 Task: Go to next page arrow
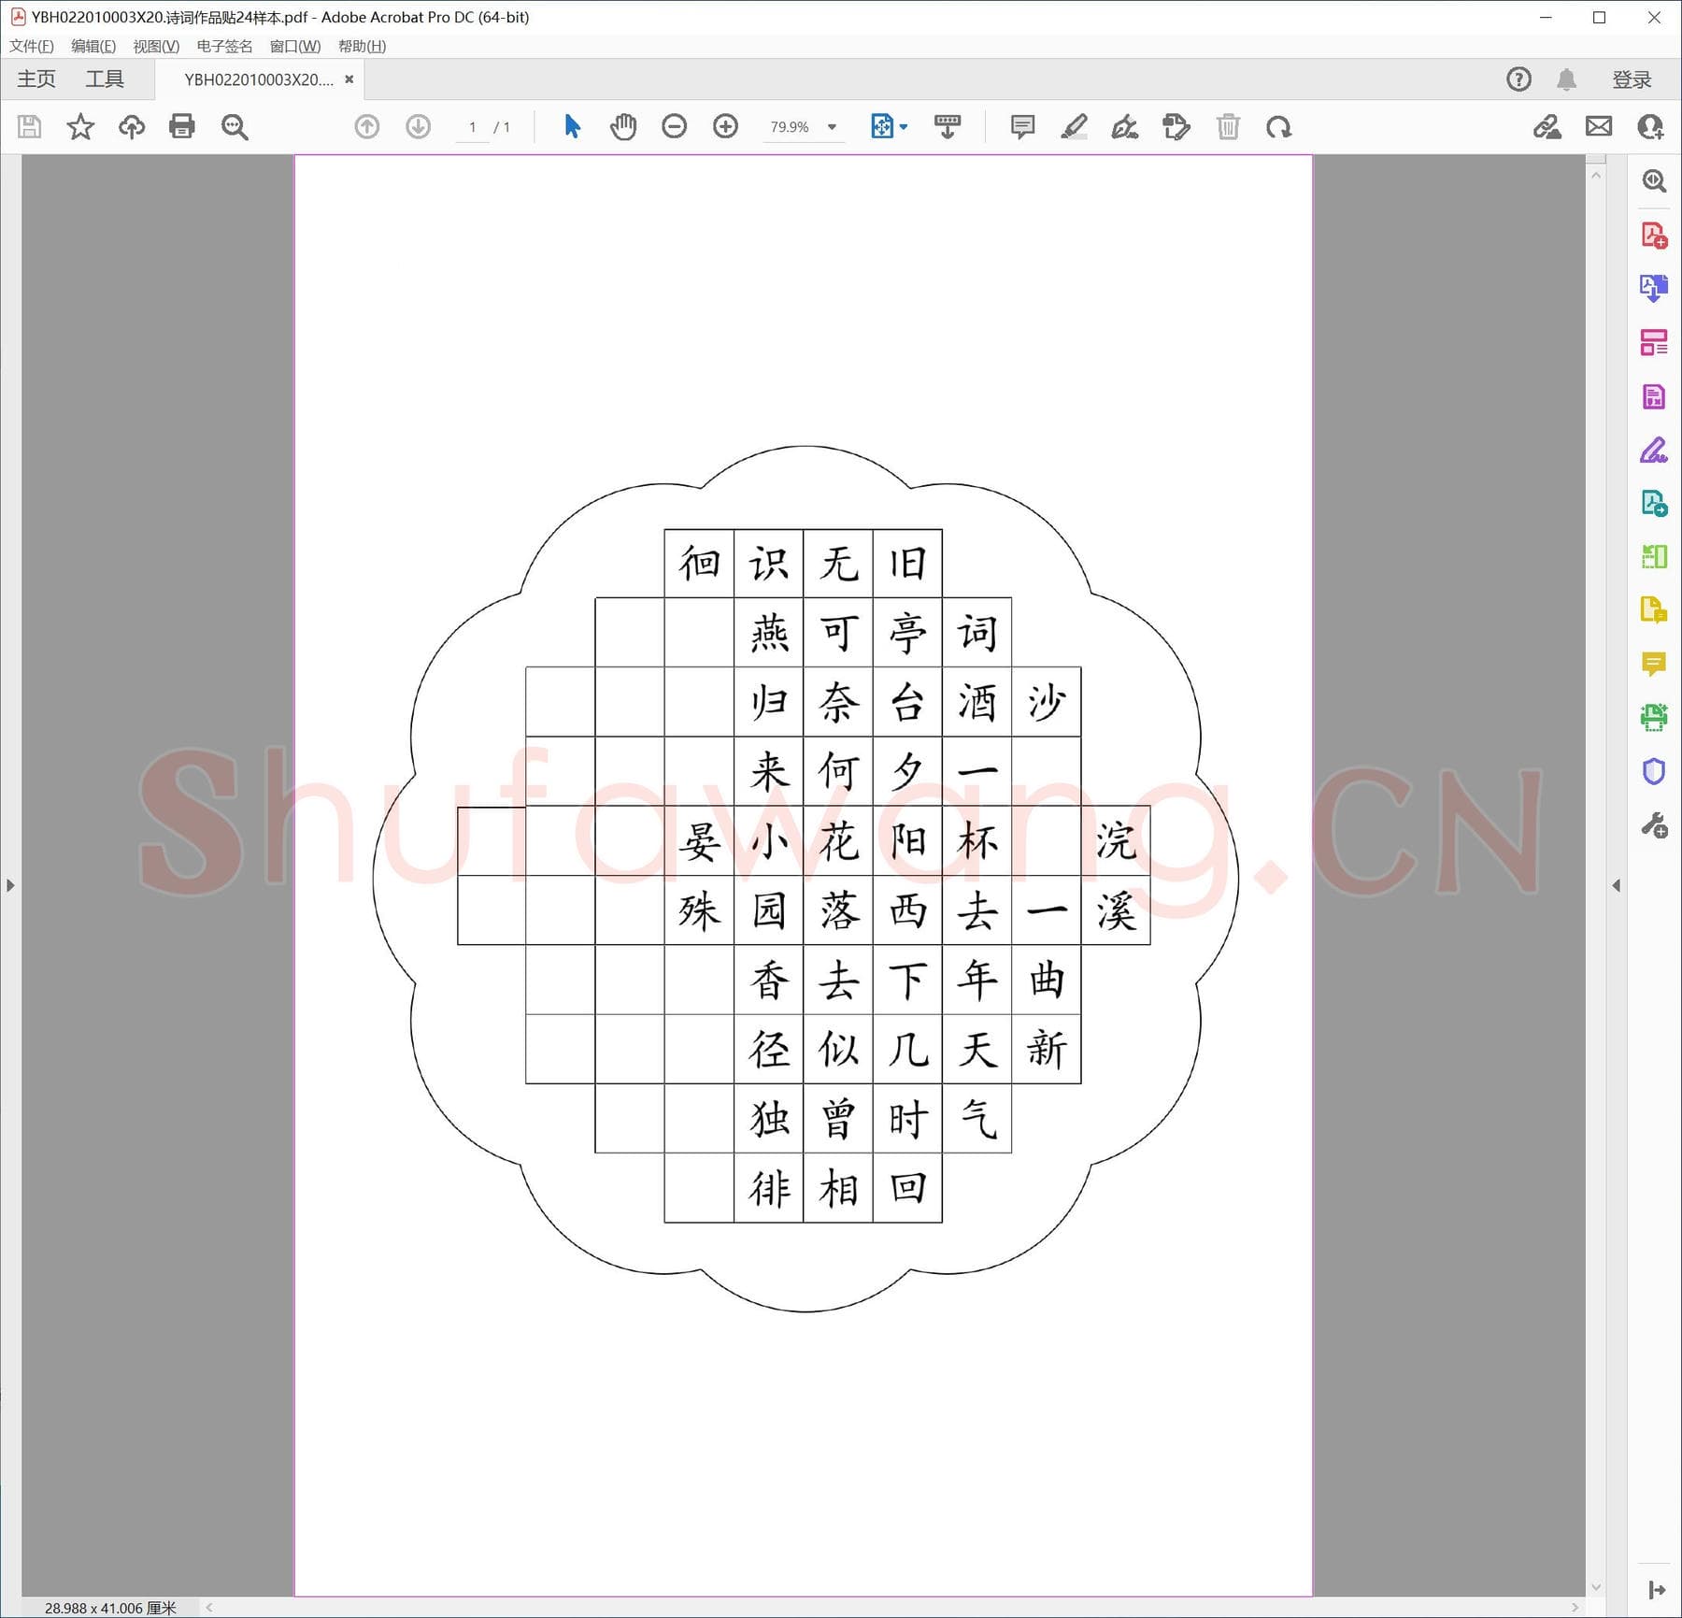419,126
